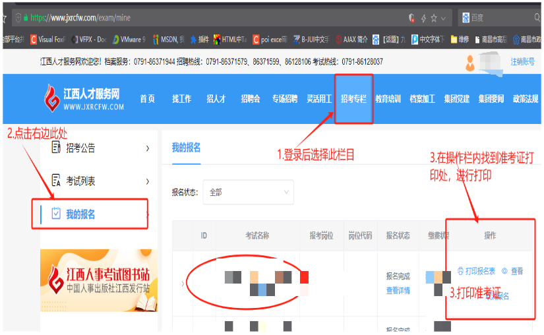Open the poi excel bookmark

270,40
